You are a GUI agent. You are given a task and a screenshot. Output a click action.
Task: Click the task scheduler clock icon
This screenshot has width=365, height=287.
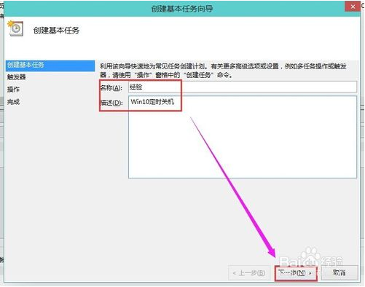pos(15,28)
